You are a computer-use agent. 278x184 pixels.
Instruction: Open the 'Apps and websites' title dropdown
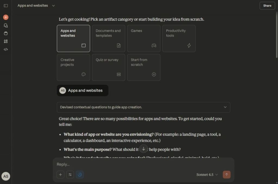coord(36,5)
